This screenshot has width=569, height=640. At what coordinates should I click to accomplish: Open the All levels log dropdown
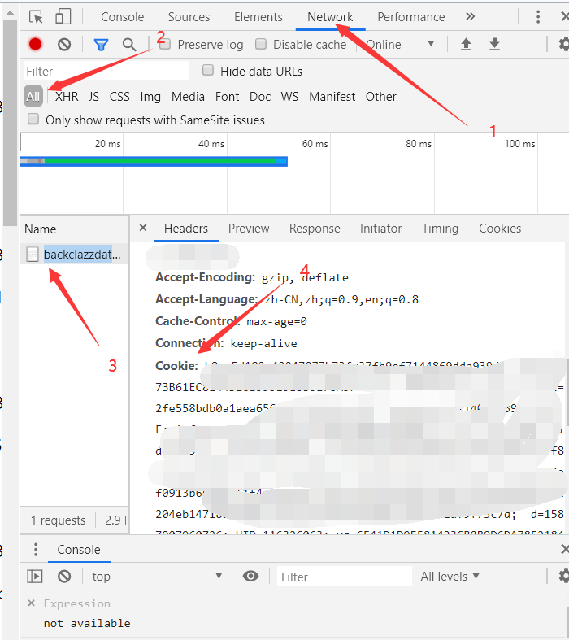point(450,576)
